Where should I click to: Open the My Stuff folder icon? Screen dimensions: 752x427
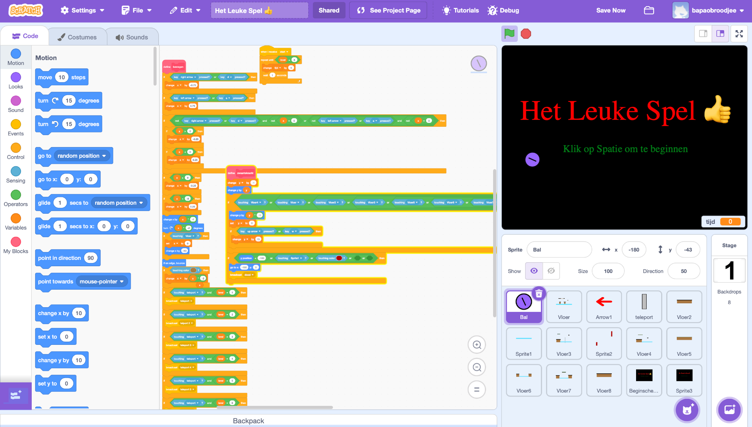pos(649,11)
